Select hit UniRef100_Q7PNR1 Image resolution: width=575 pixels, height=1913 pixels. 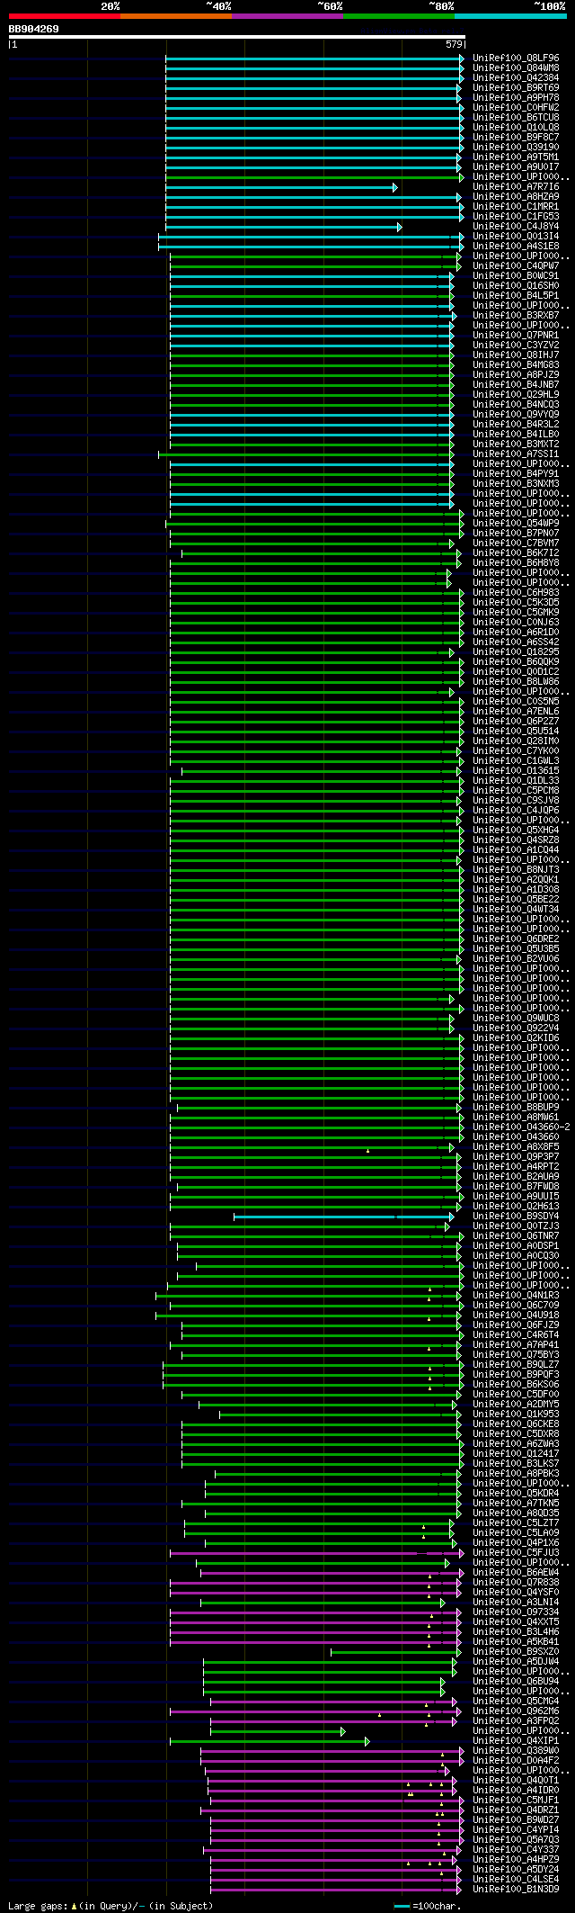click(516, 335)
